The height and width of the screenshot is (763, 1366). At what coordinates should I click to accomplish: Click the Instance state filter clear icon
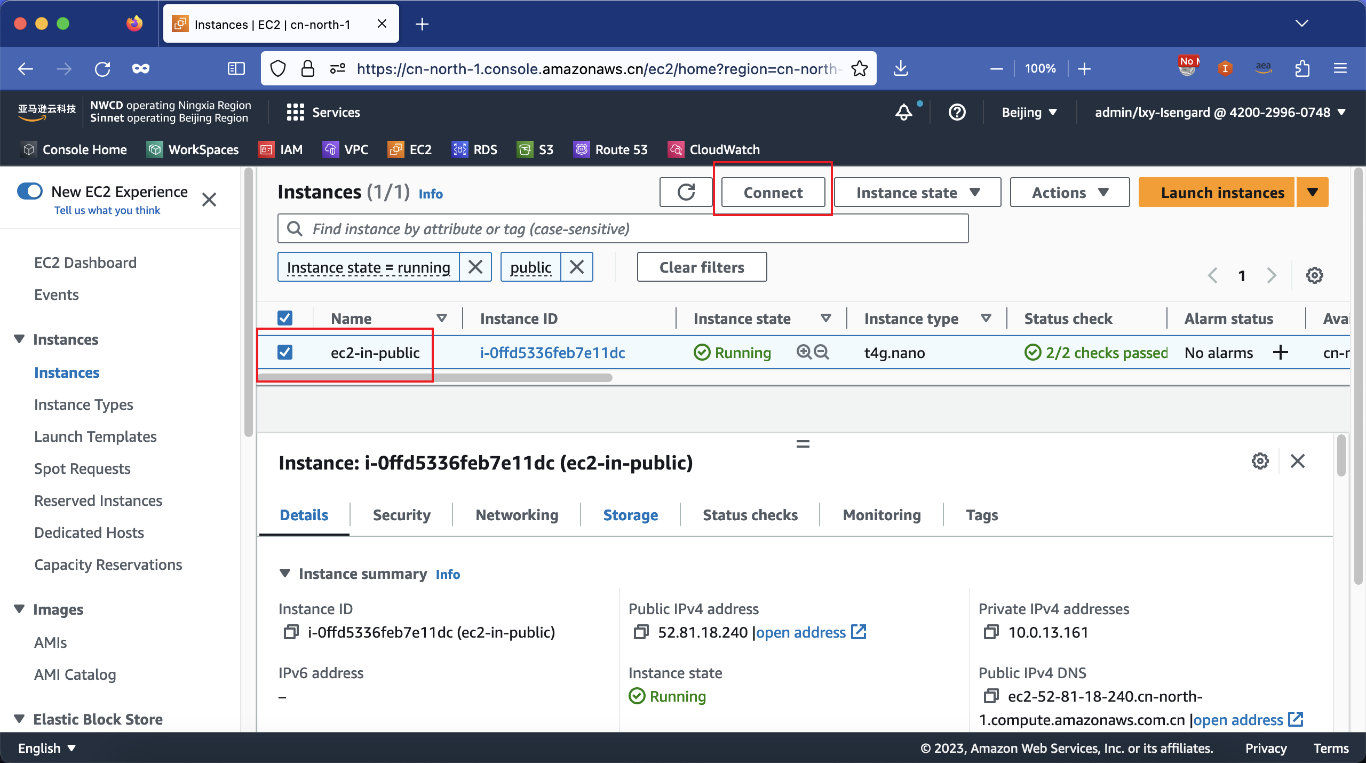click(475, 267)
